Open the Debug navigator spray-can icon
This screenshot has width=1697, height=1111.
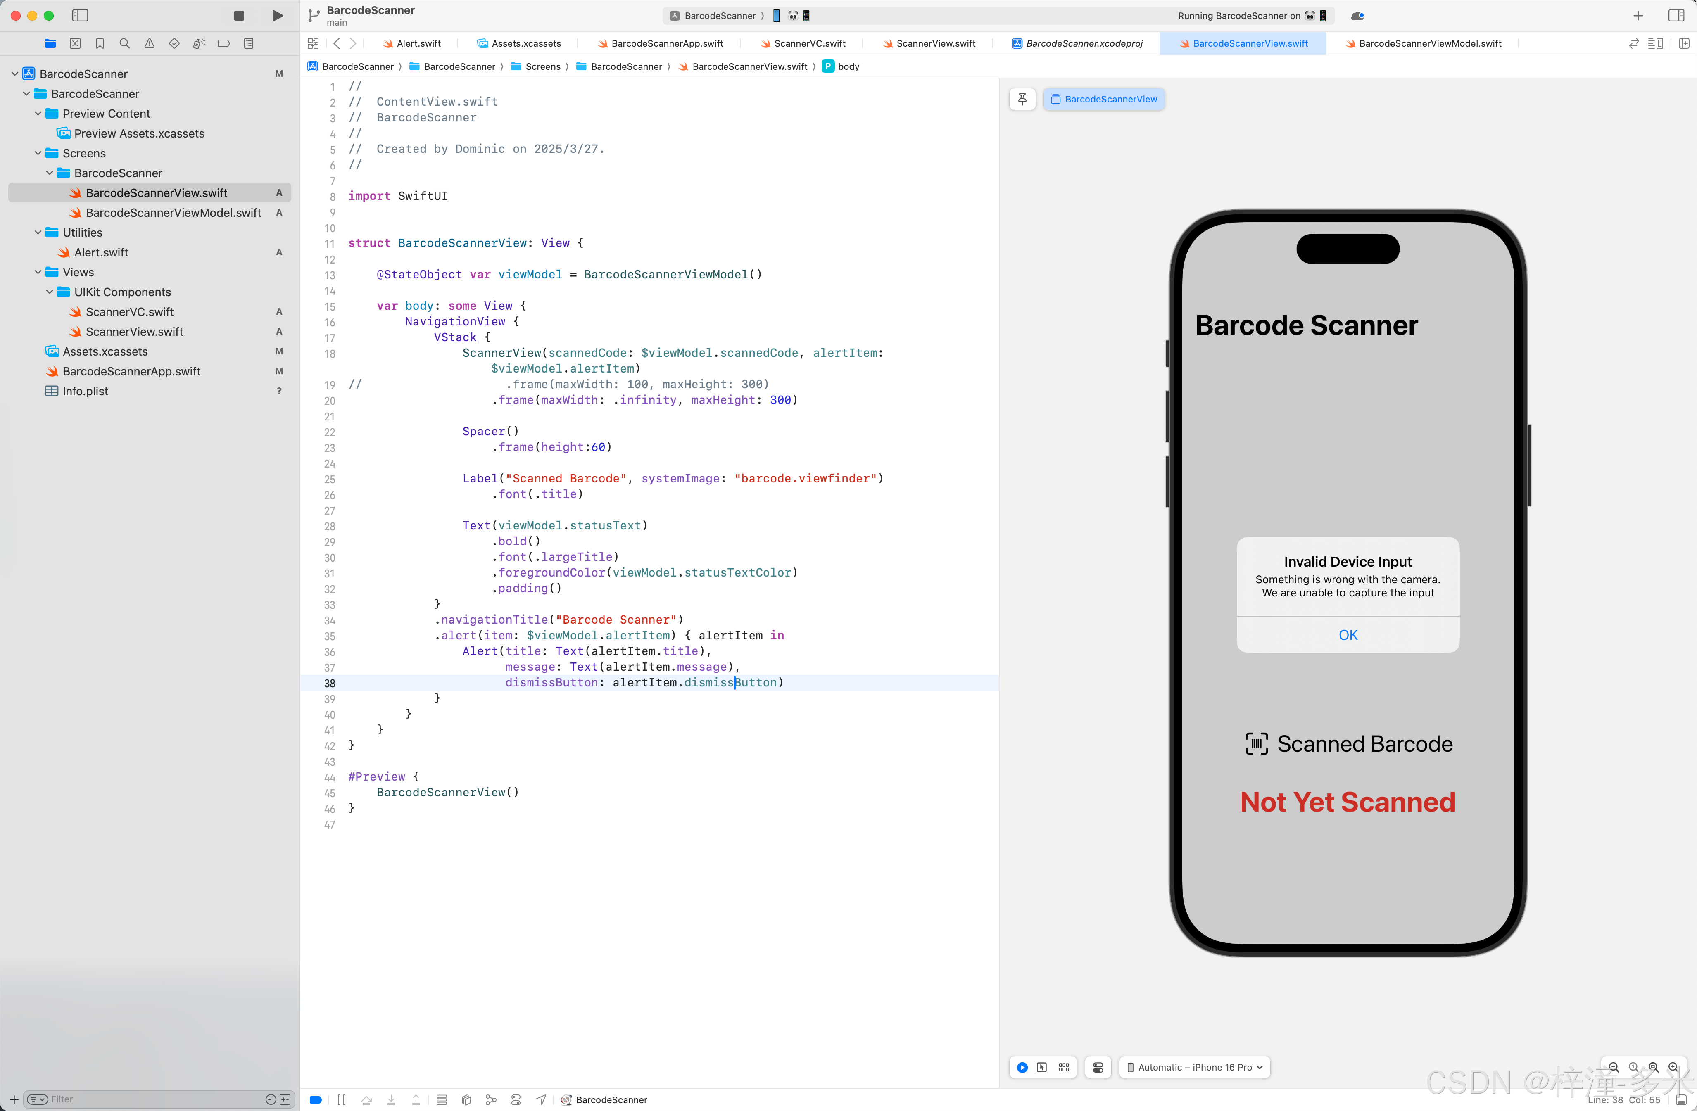coord(199,43)
